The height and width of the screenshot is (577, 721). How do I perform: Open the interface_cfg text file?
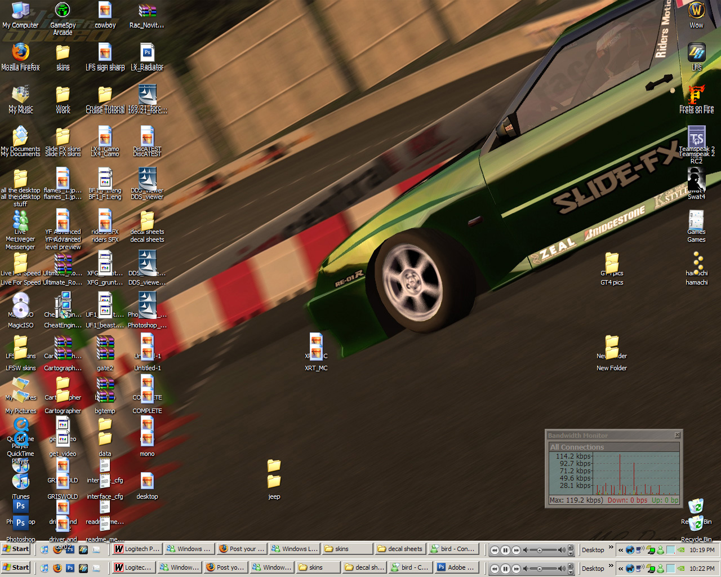tap(105, 480)
